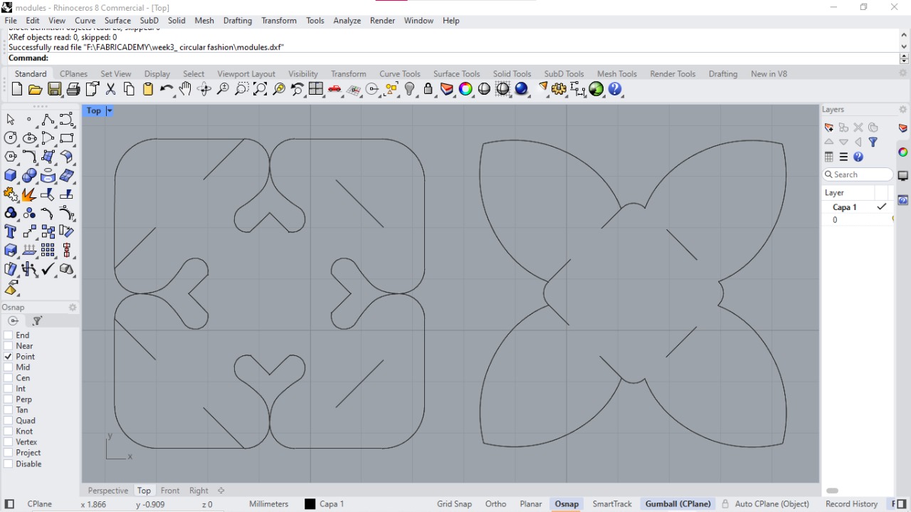
Task: Switch to the Curve Tools tab
Action: 399,74
